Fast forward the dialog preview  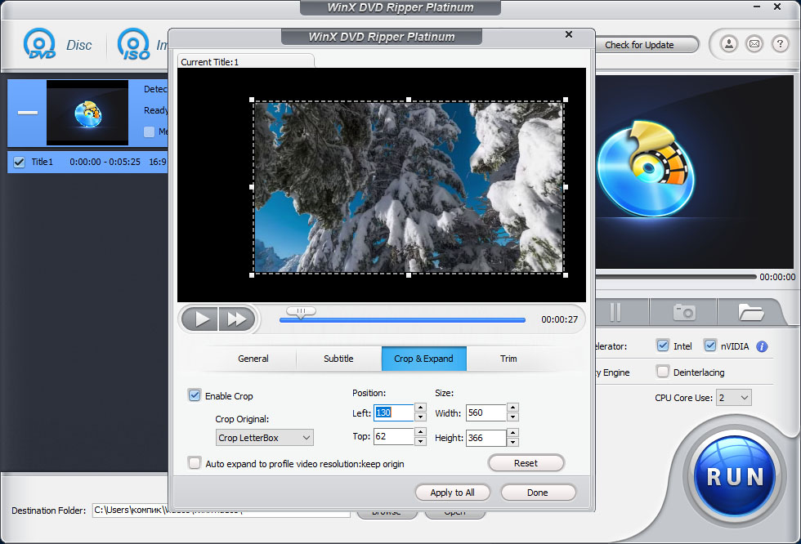click(x=236, y=319)
